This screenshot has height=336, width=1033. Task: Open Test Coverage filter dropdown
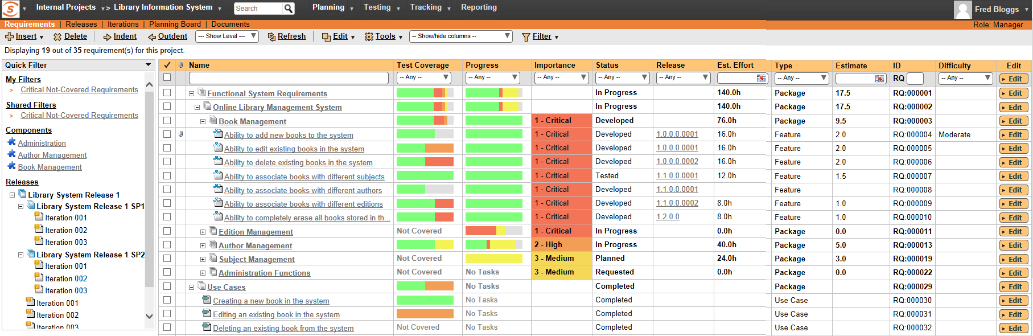424,77
